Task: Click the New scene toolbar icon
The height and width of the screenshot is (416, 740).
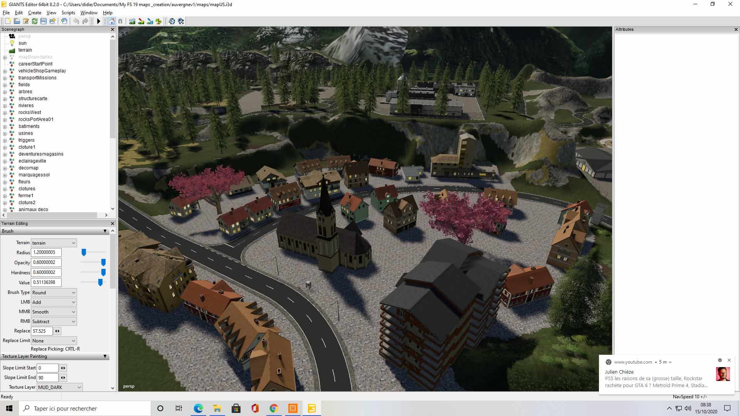Action: point(8,21)
